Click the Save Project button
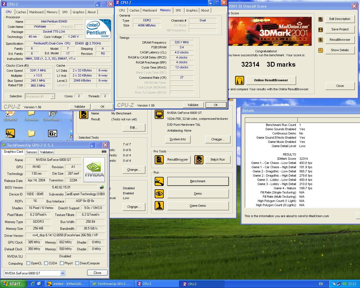Screen dimensions: 360x288 click(340, 29)
